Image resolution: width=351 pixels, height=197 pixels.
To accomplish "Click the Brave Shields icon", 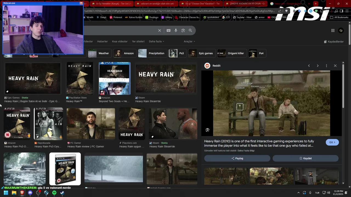I will [x=286, y=11].
